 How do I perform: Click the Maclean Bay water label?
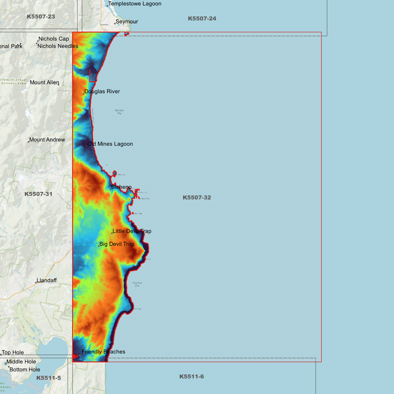119,112
